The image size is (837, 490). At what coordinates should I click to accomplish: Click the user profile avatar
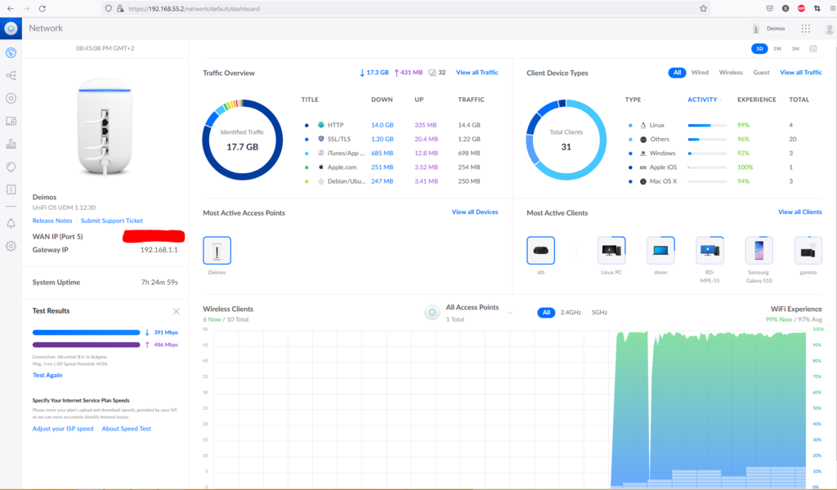[829, 29]
